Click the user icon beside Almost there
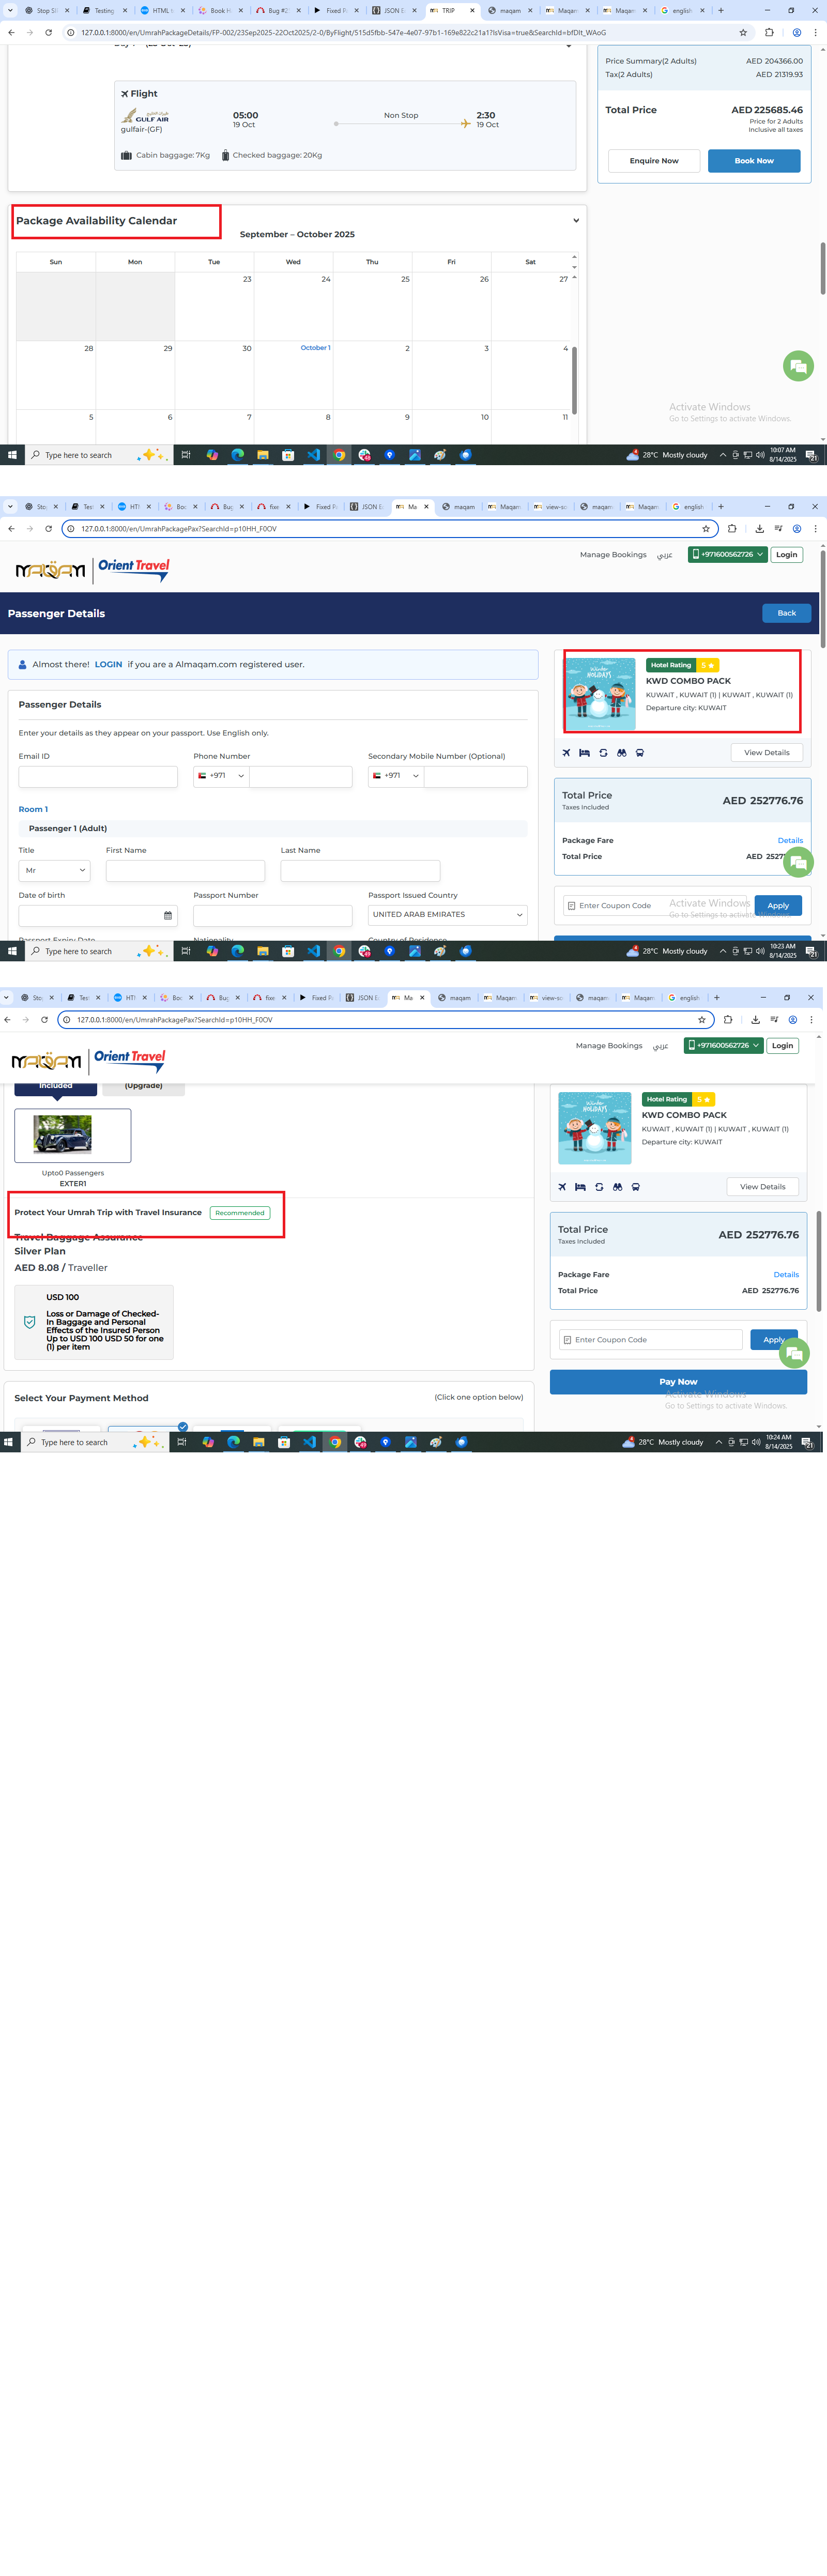The width and height of the screenshot is (827, 2576). tap(22, 664)
